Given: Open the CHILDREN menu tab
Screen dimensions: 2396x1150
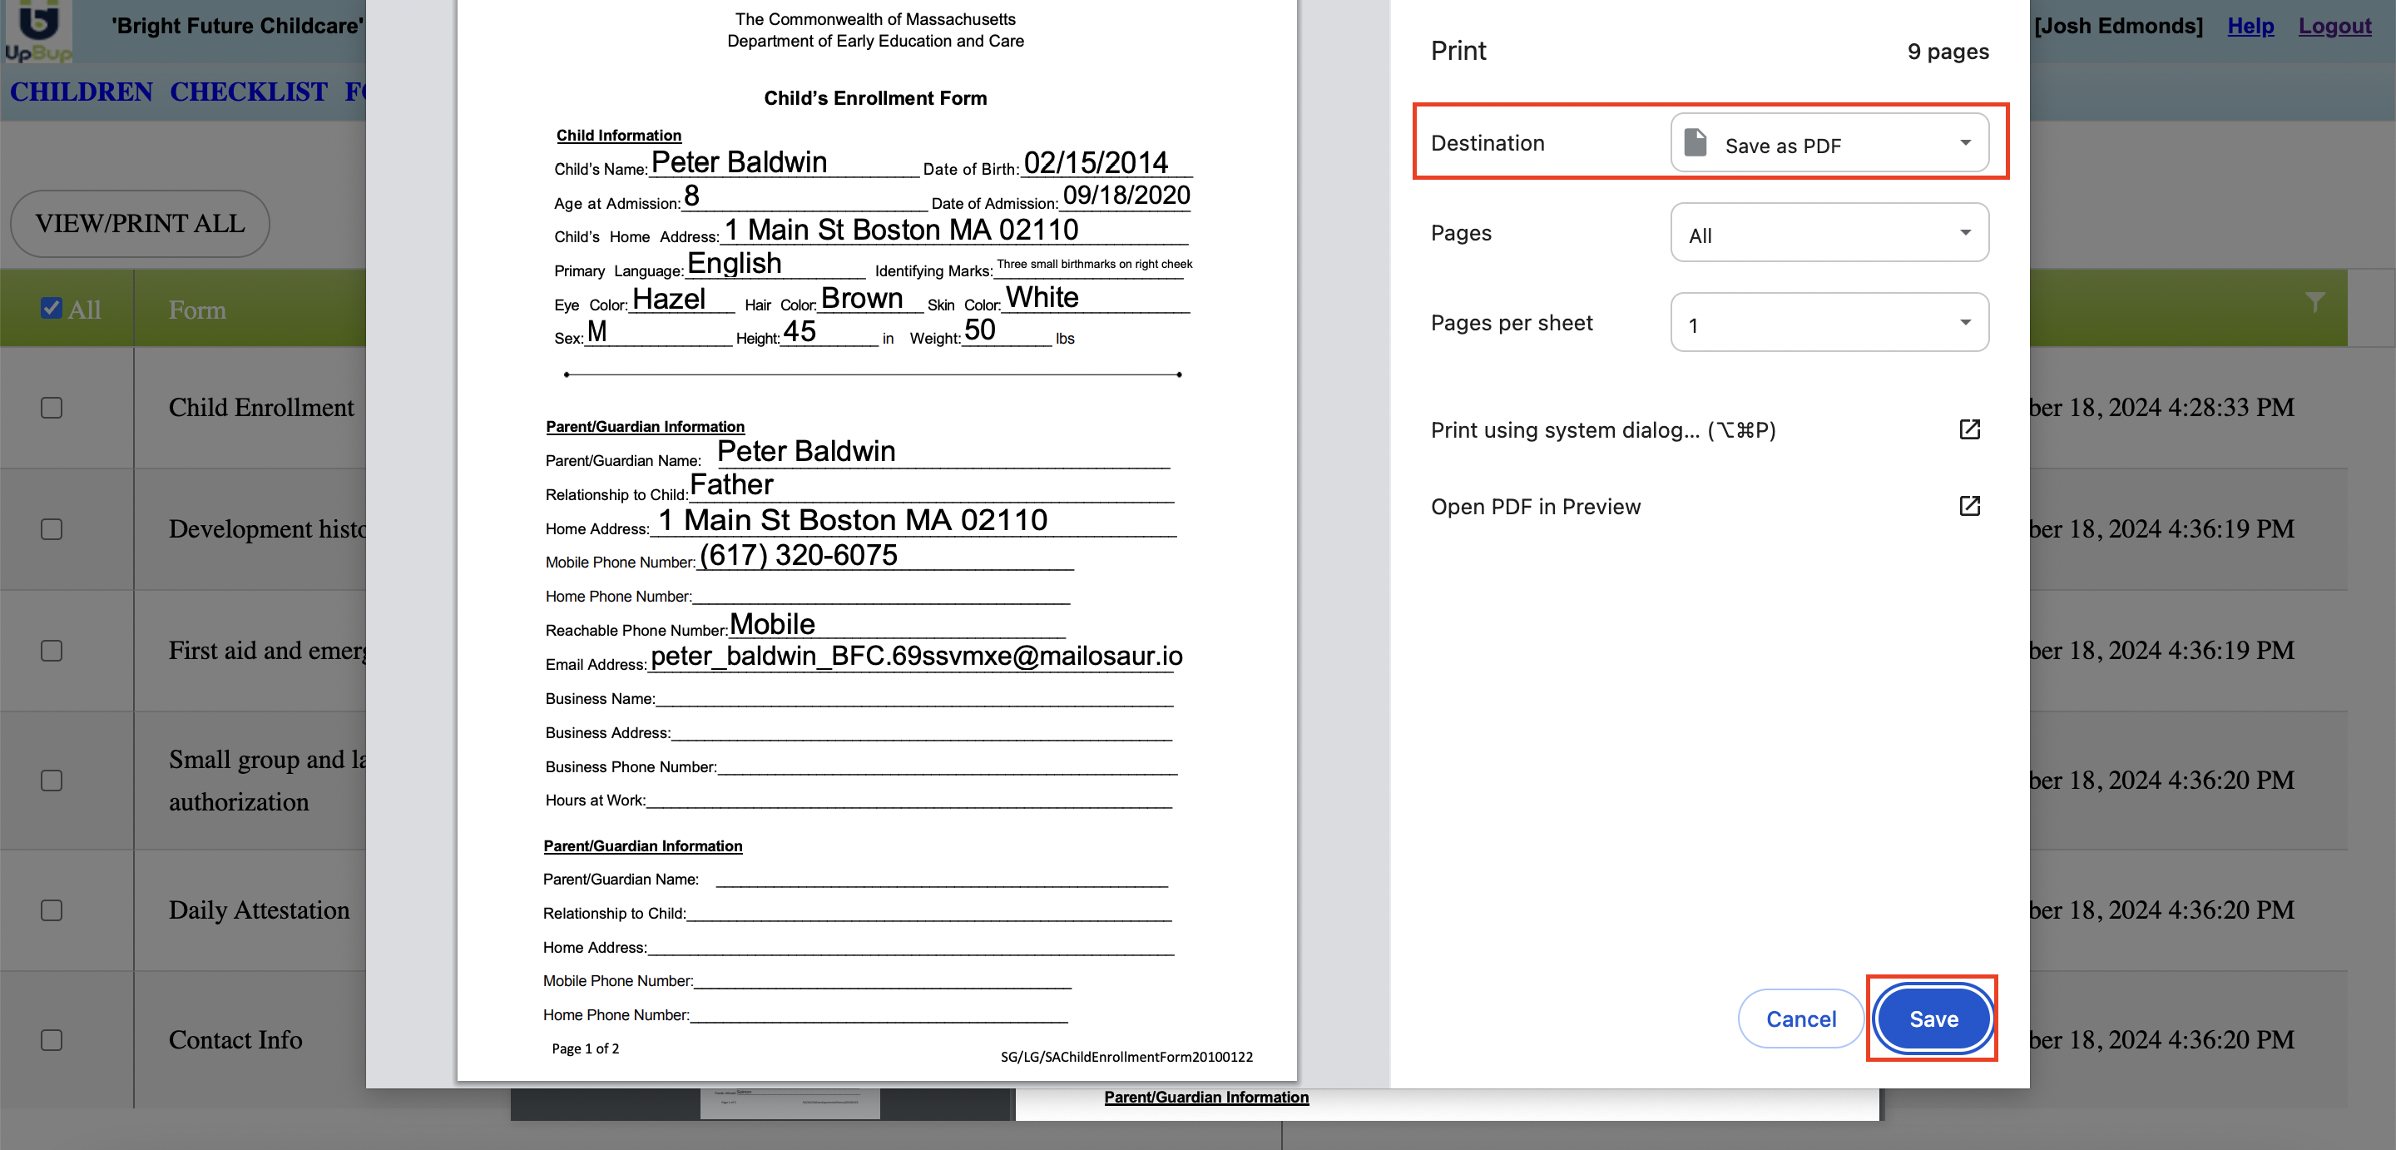Looking at the screenshot, I should pos(81,92).
